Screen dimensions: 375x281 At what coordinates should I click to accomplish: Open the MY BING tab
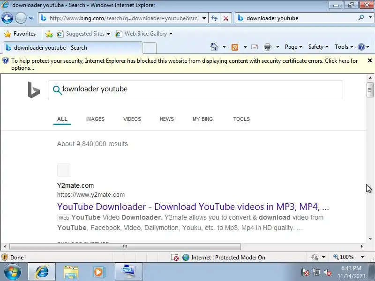203,119
